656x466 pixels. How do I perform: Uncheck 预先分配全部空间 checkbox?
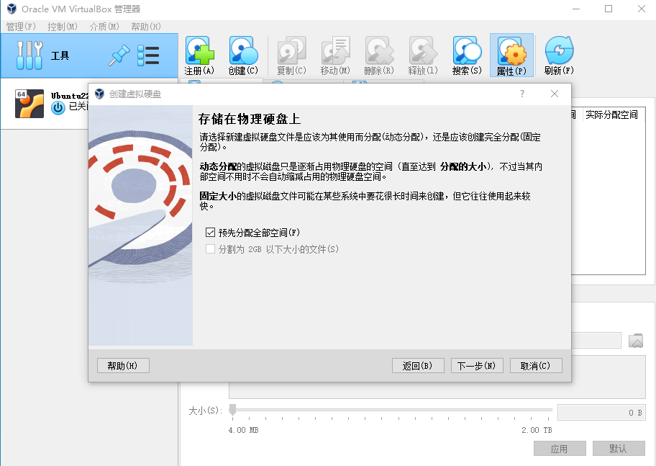click(x=210, y=233)
